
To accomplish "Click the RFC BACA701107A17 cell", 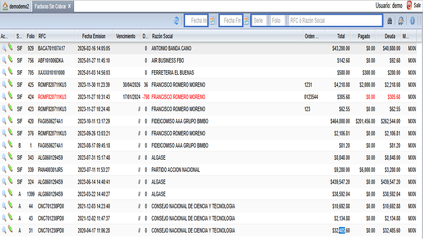I will (x=51, y=49).
